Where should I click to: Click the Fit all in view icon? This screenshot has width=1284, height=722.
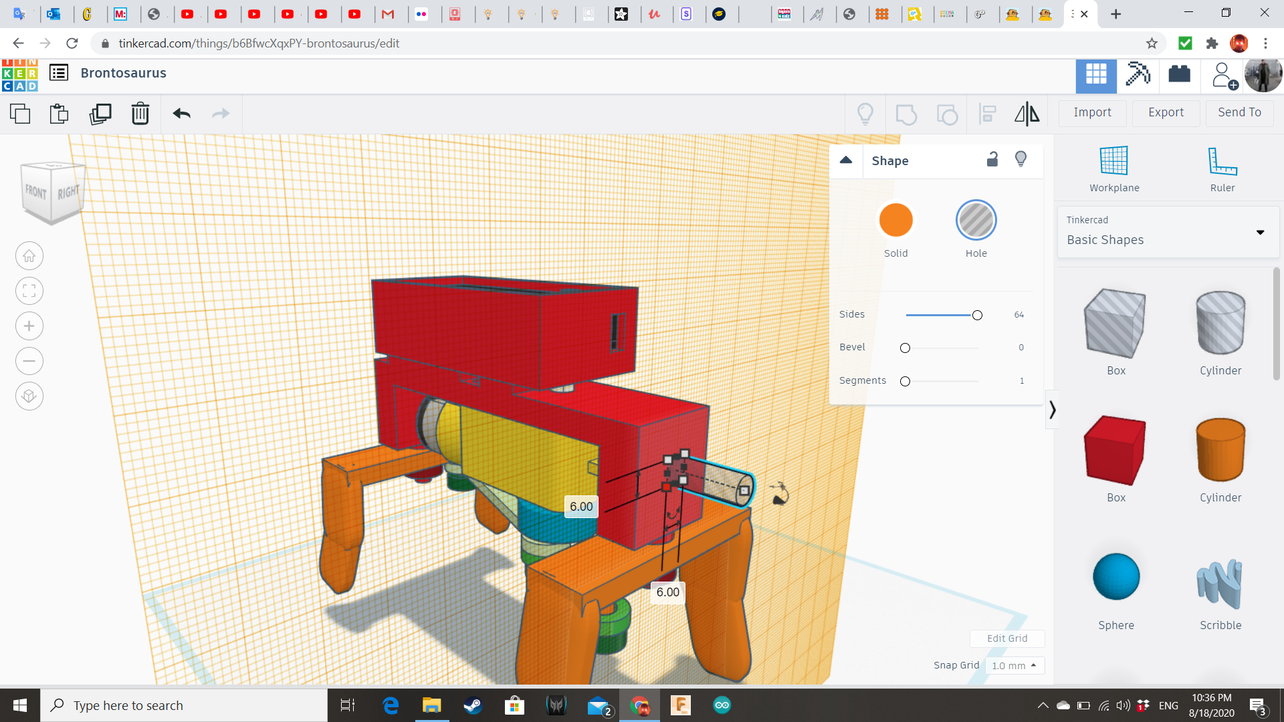click(29, 291)
